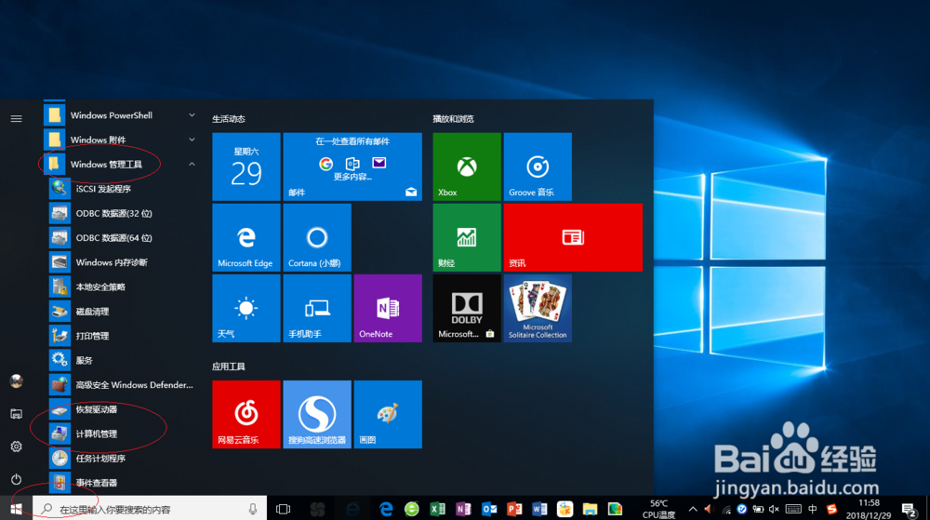Image resolution: width=930 pixels, height=520 pixels.
Task: Launch 搜狗高速浏览器 tile
Action: point(317,415)
